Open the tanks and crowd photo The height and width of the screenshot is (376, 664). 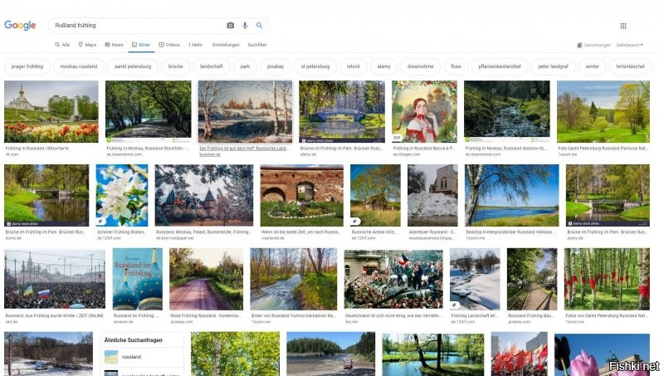click(393, 279)
